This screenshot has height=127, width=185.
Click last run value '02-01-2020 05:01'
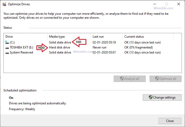coord(104,52)
